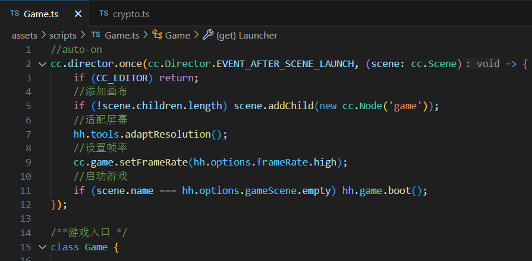Click the Game.ts file name in breadcrumbs
Screen dimensions: 532x261
pos(122,36)
